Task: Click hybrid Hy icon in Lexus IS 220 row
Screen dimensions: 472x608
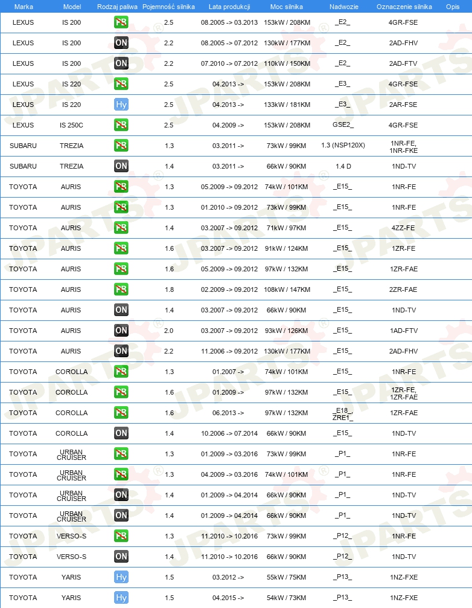Action: [121, 105]
